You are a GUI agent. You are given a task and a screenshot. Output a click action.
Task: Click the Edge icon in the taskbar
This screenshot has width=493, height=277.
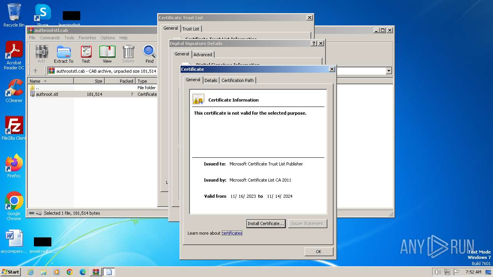click(x=83, y=272)
